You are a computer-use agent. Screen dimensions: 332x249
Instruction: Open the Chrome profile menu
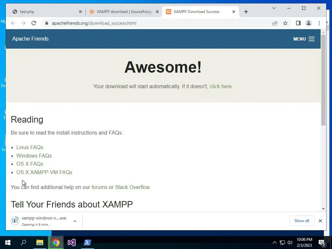tap(309, 23)
